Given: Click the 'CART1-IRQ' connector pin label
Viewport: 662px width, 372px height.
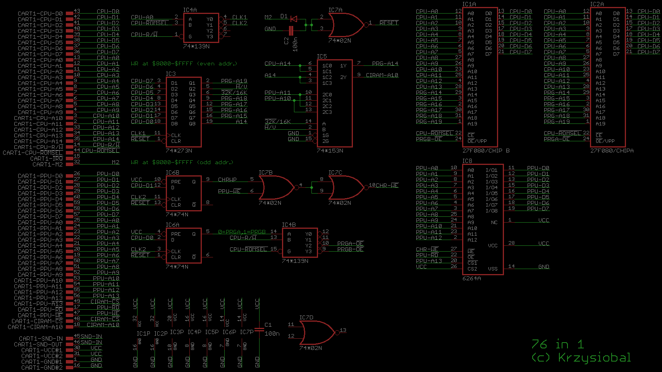Looking at the screenshot, I should point(46,159).
